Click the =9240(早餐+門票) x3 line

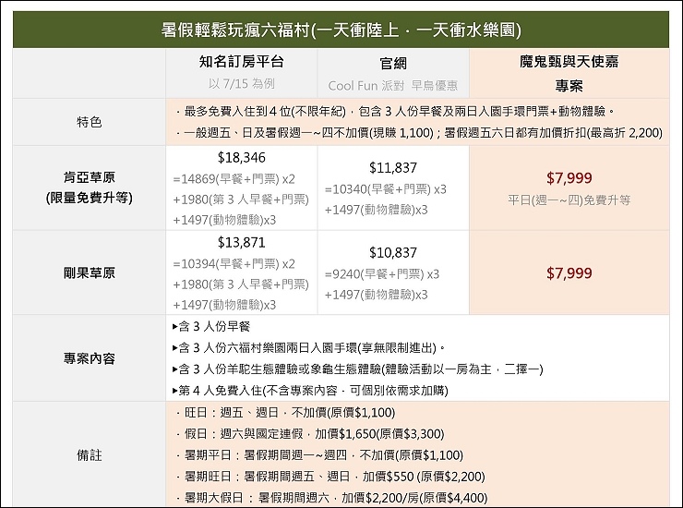click(382, 274)
